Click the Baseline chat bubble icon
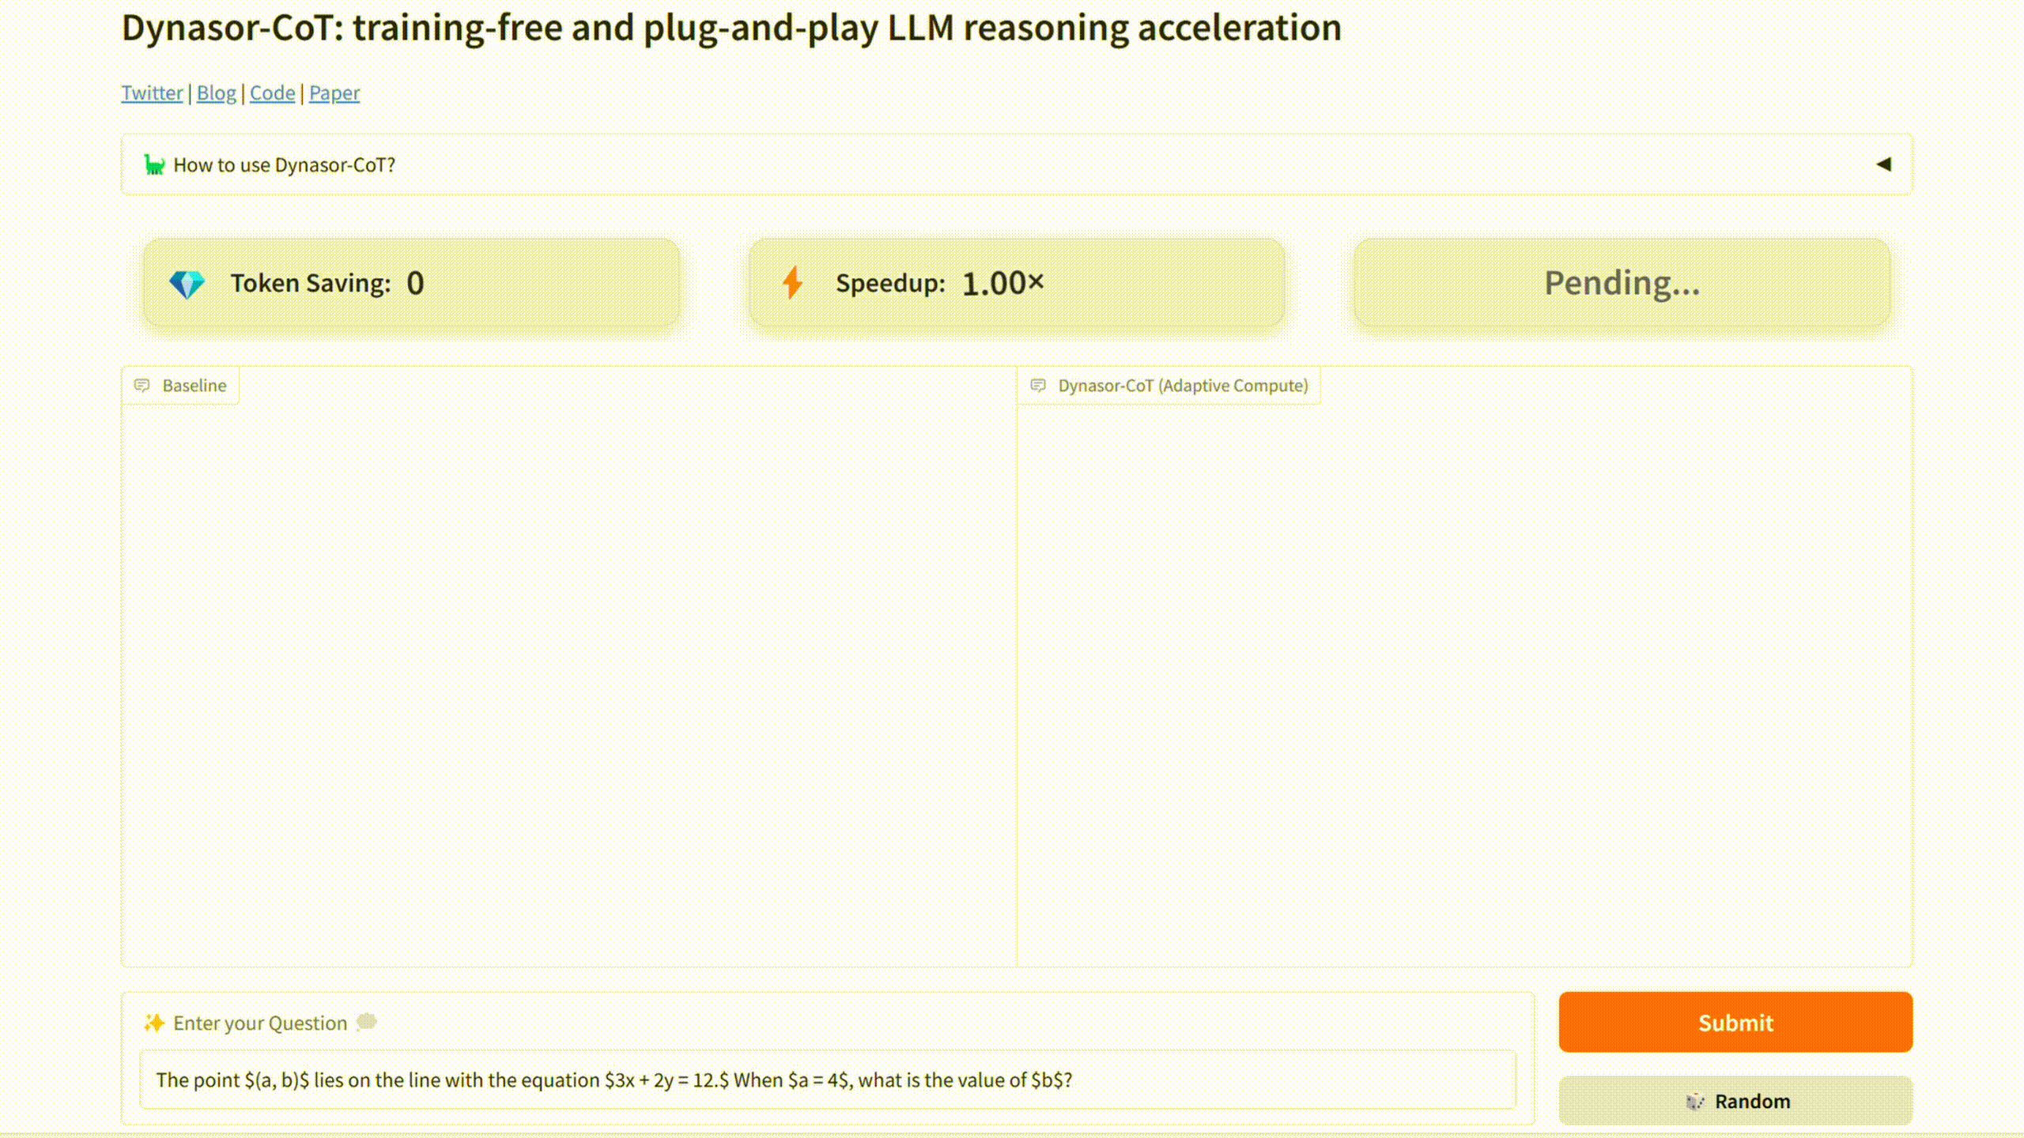This screenshot has width=2024, height=1138. tap(142, 386)
